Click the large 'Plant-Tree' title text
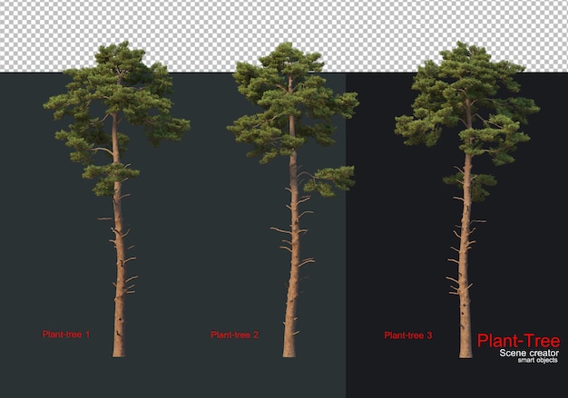Viewport: 568px width, 398px height. (518, 341)
